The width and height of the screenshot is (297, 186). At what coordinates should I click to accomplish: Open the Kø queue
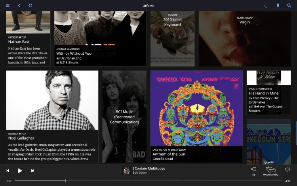coord(254,171)
